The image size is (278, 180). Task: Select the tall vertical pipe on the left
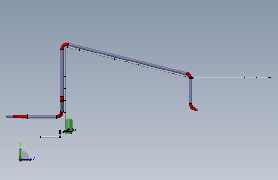(62, 73)
